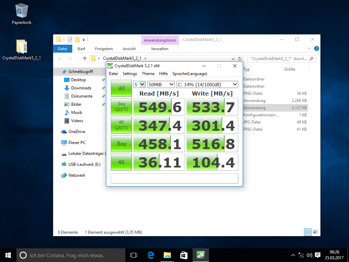The height and width of the screenshot is (262, 349).
Task: Click the Windows Start button
Action: click(8, 255)
